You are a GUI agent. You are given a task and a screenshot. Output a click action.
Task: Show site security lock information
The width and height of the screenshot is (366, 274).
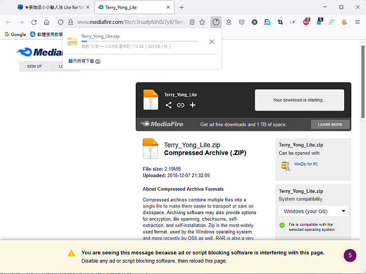point(71,22)
